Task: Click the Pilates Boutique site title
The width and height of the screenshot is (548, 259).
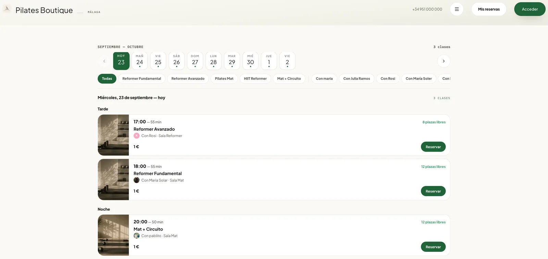Action: pyautogui.click(x=44, y=10)
